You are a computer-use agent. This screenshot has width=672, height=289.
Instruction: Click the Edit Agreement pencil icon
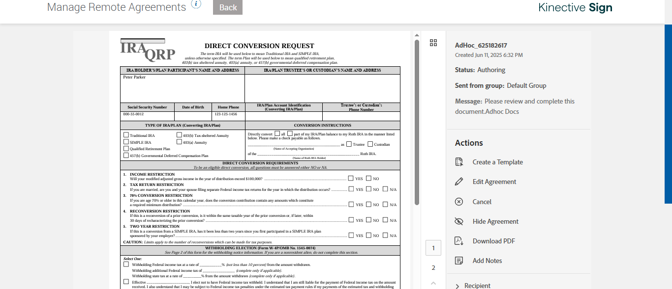[x=459, y=182]
